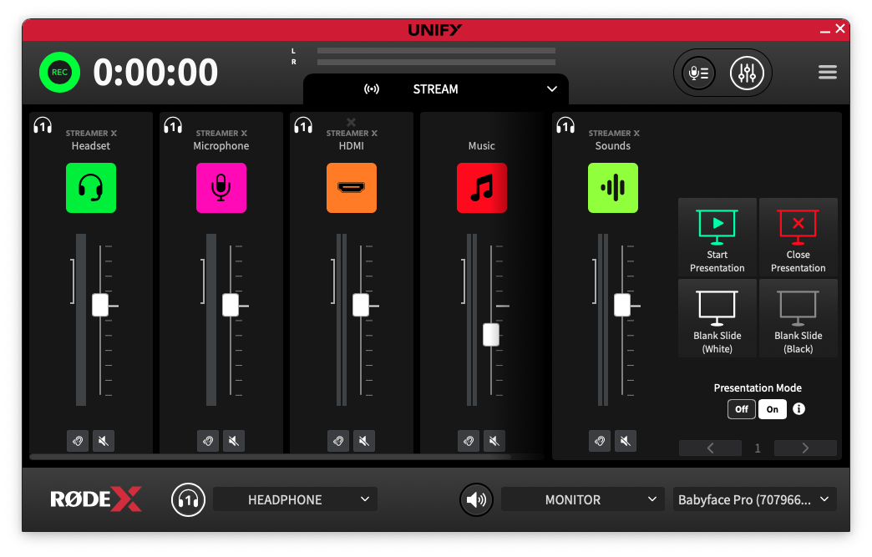Open the Presentation Mode info icon

(799, 409)
